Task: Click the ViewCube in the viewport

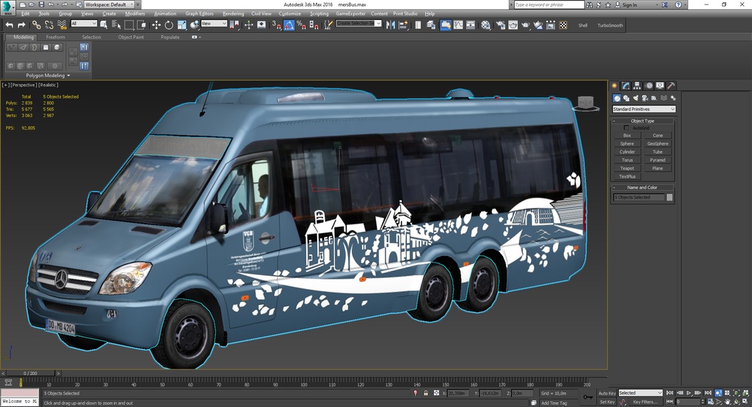Action: tap(585, 103)
